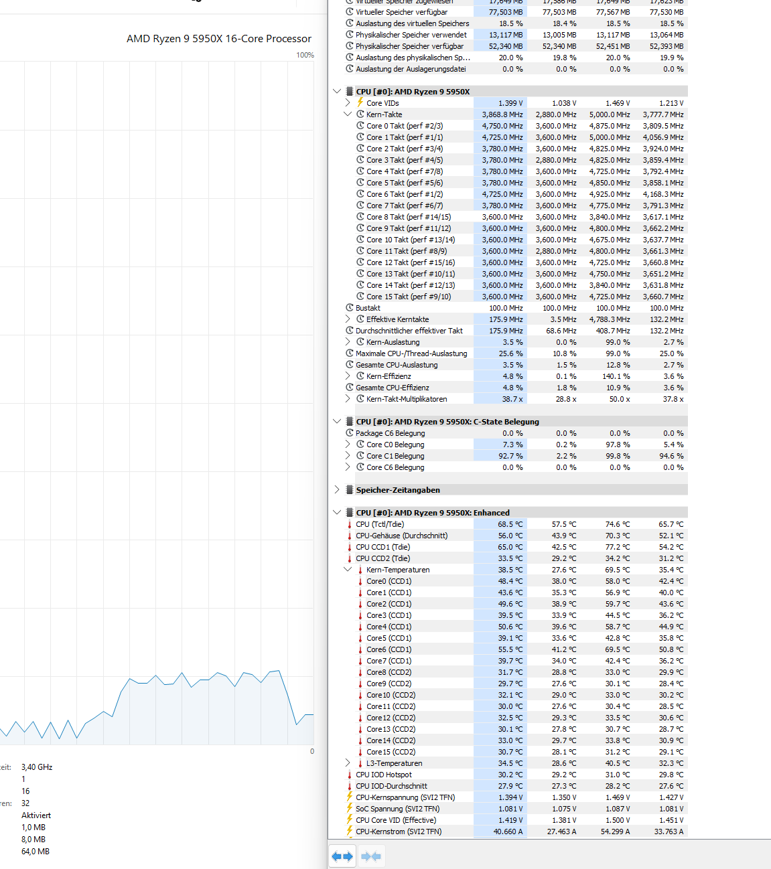Expand the Core VIDs row
This screenshot has height=869, width=771.
point(347,103)
